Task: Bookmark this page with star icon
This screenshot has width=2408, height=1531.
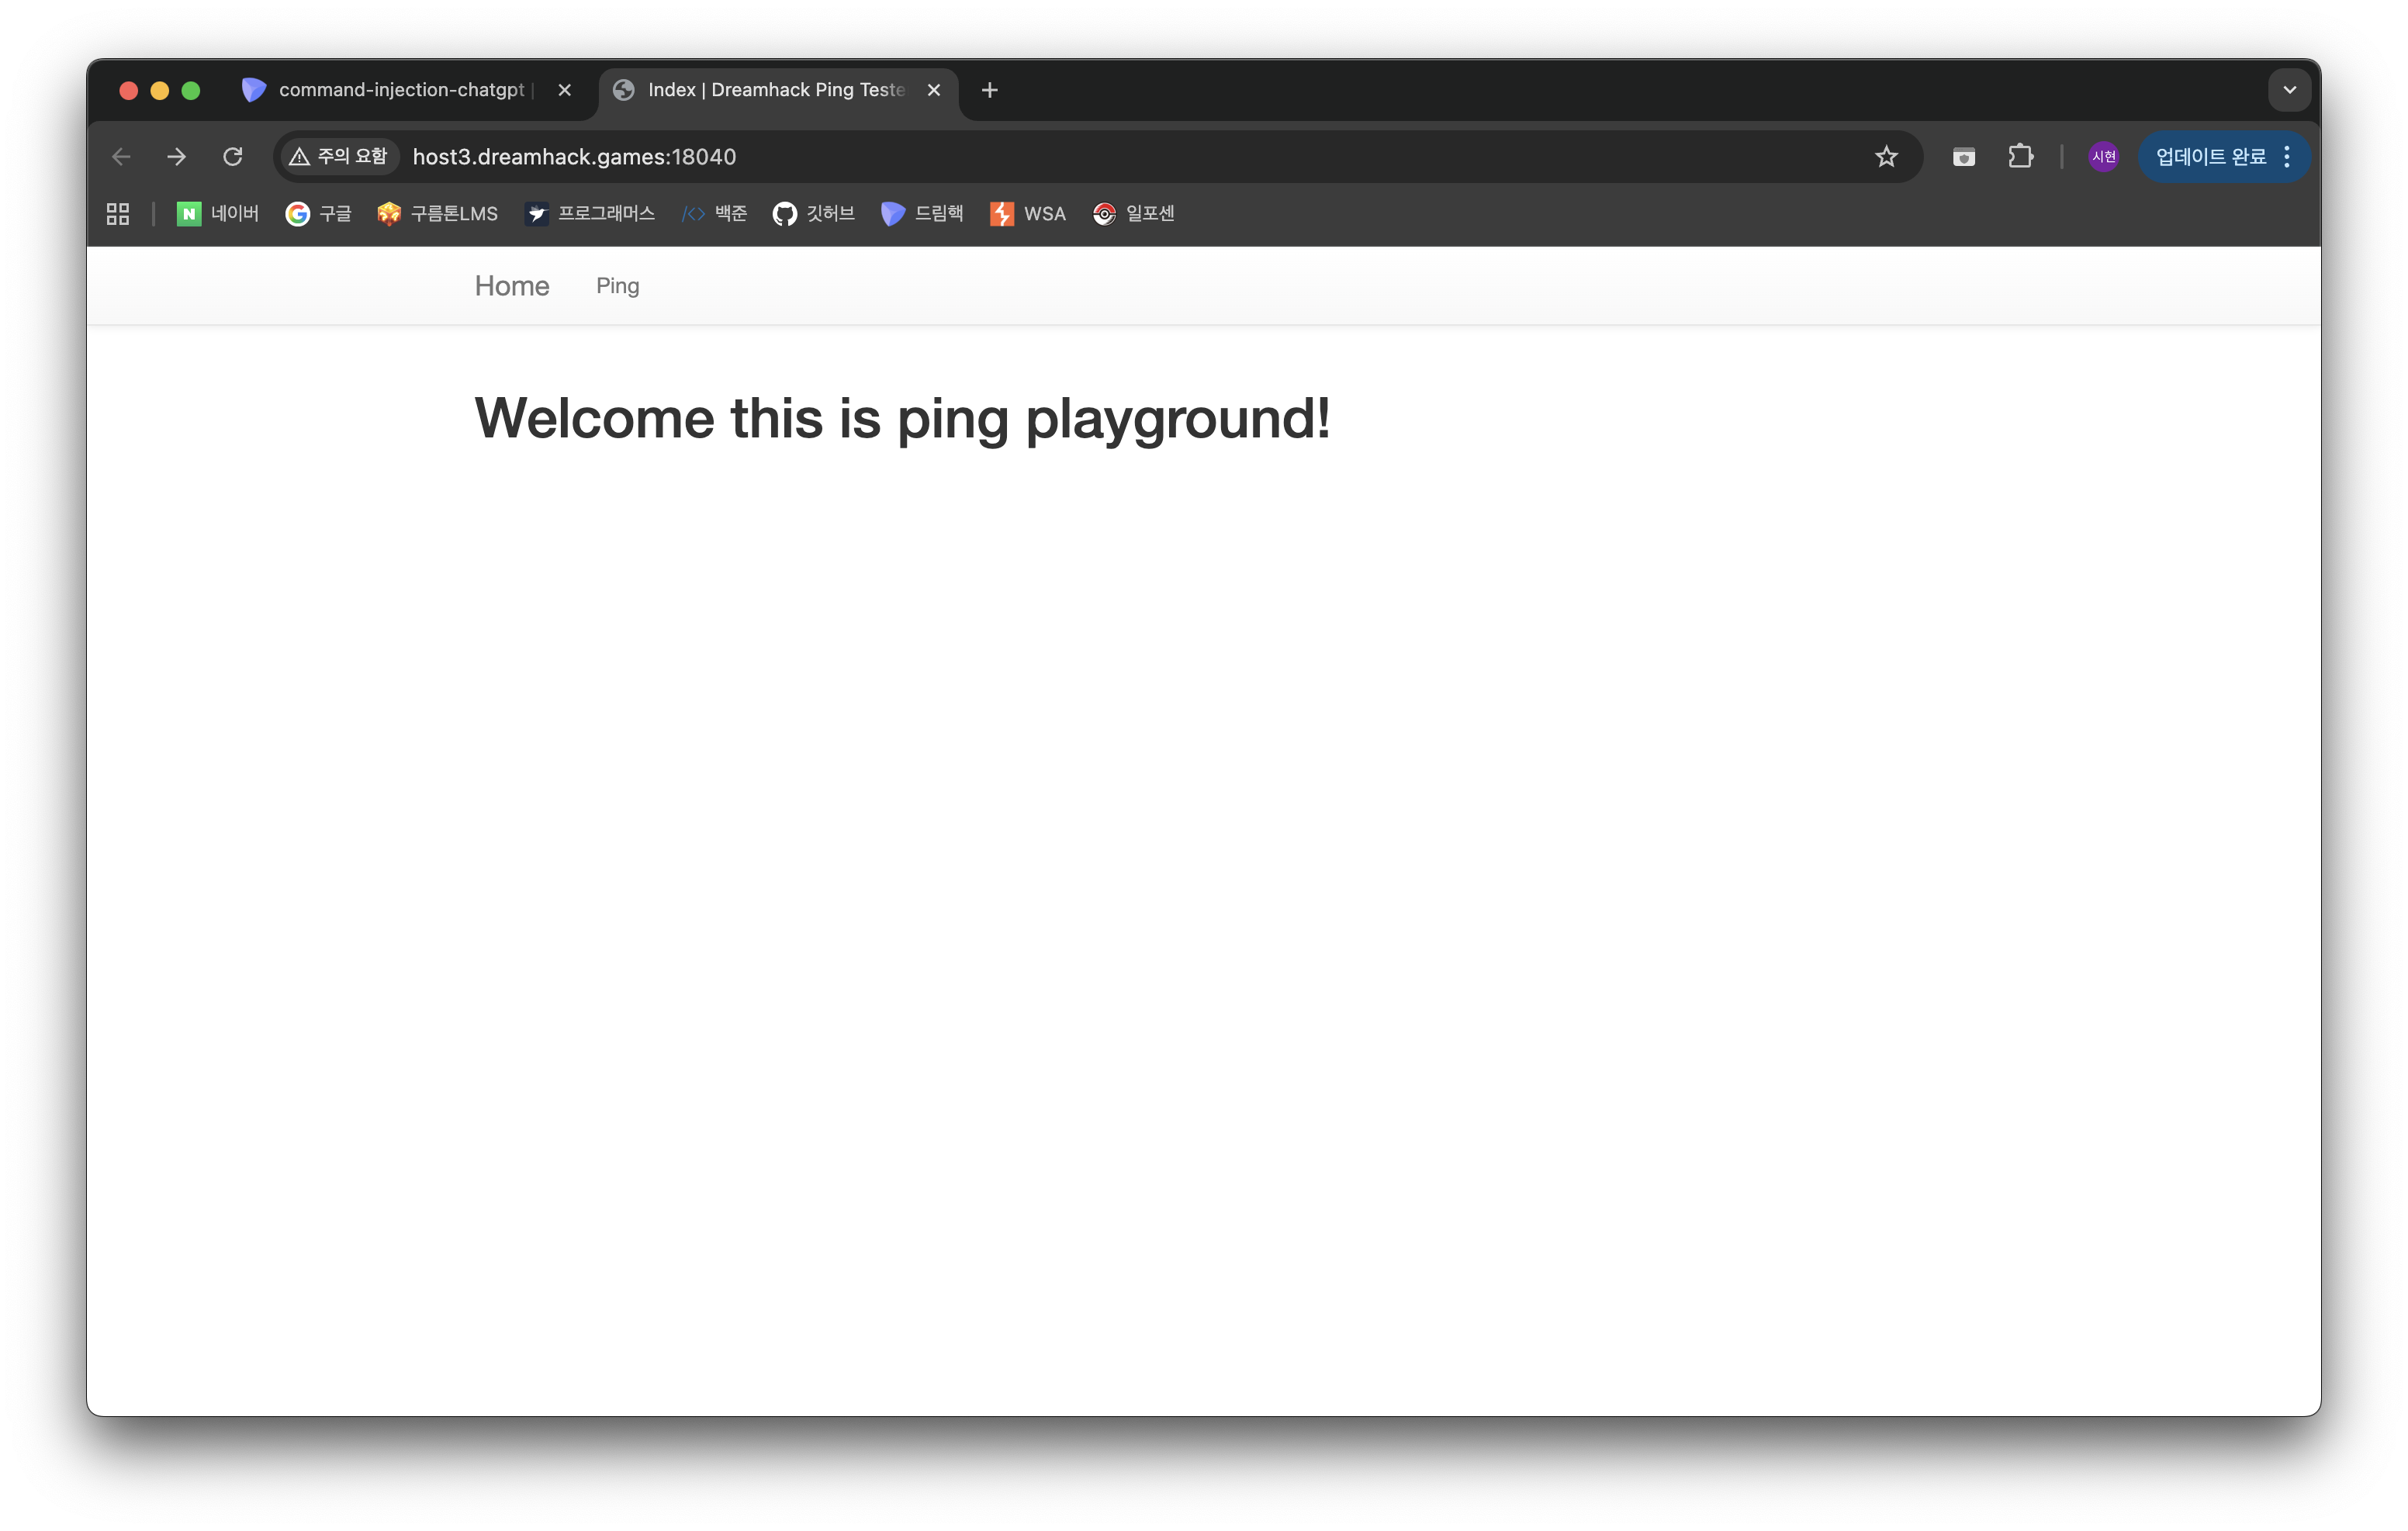Action: tap(1885, 157)
